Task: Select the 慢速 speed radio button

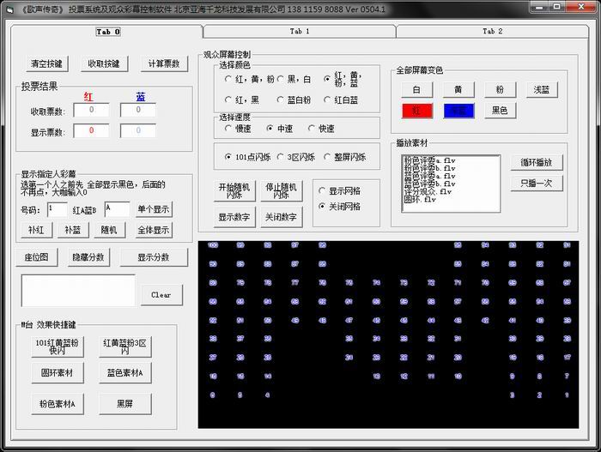Action: coord(228,129)
